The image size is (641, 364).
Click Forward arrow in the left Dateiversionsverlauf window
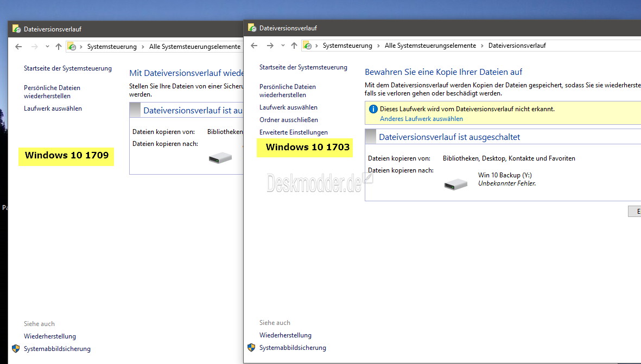coord(35,47)
